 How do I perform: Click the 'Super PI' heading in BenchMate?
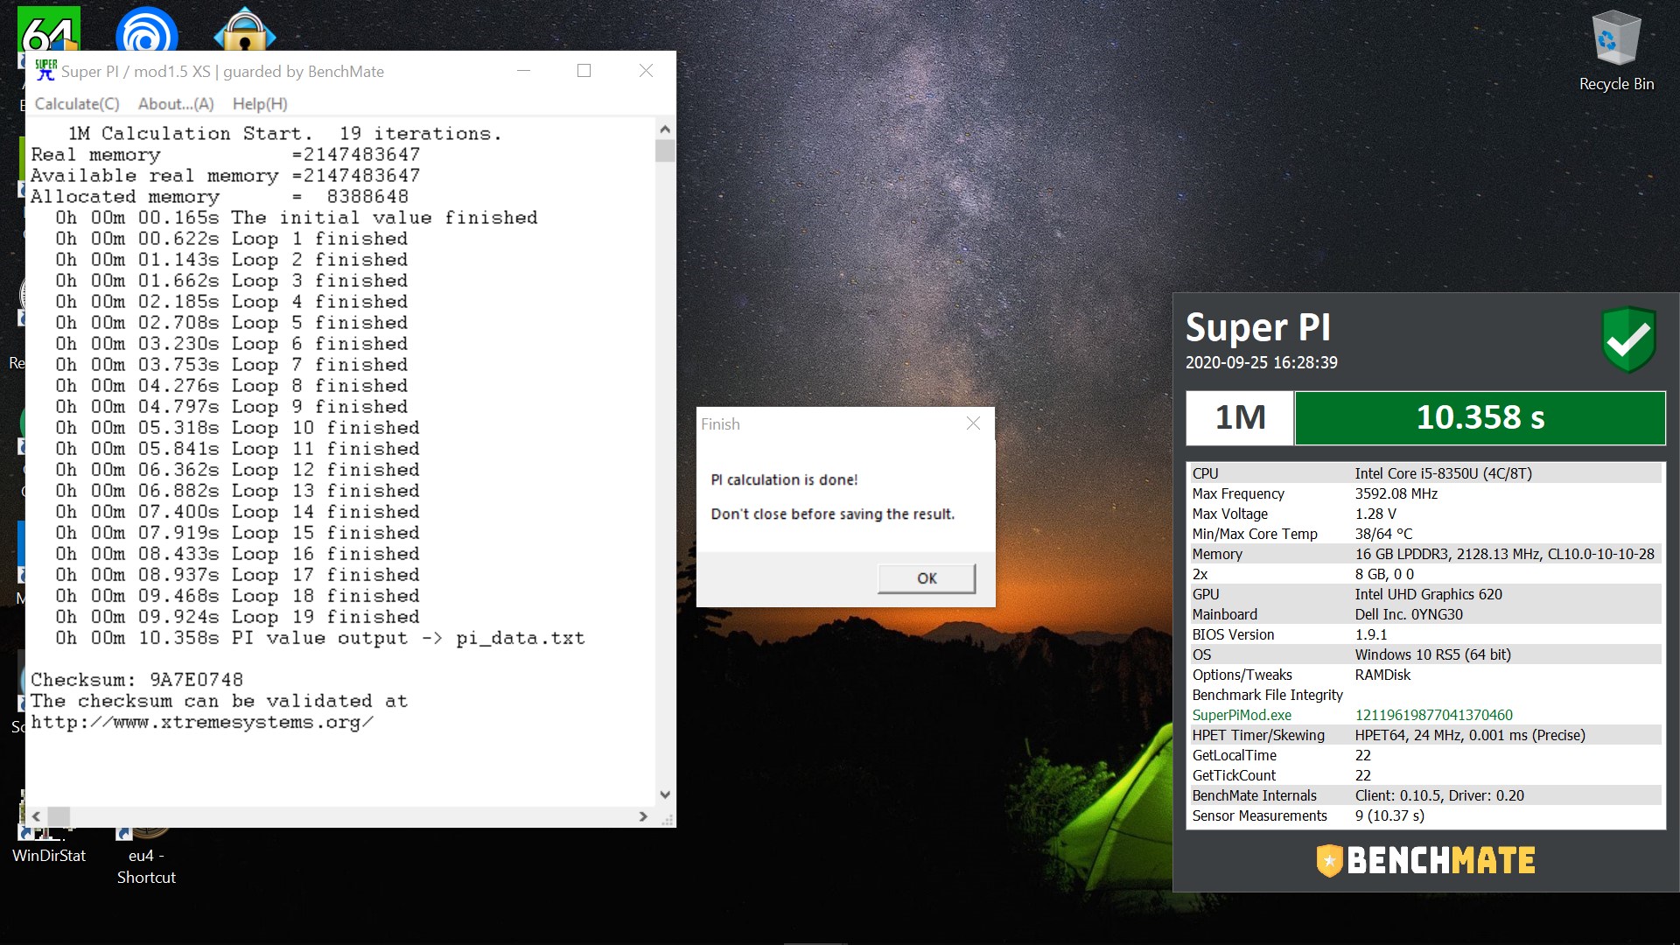(1257, 327)
